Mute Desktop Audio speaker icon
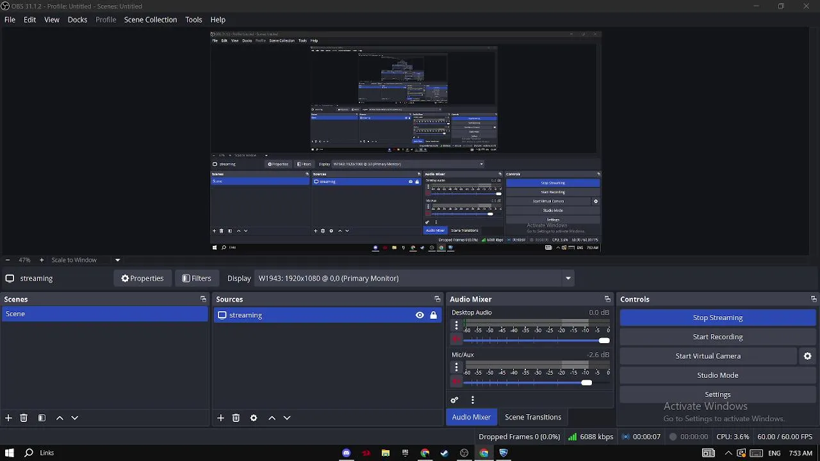The width and height of the screenshot is (820, 461). pyautogui.click(x=456, y=340)
